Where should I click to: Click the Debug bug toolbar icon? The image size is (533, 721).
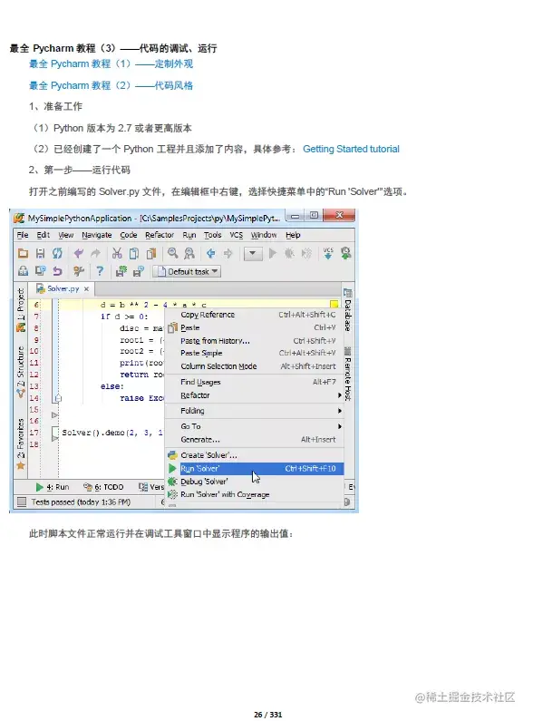[289, 253]
